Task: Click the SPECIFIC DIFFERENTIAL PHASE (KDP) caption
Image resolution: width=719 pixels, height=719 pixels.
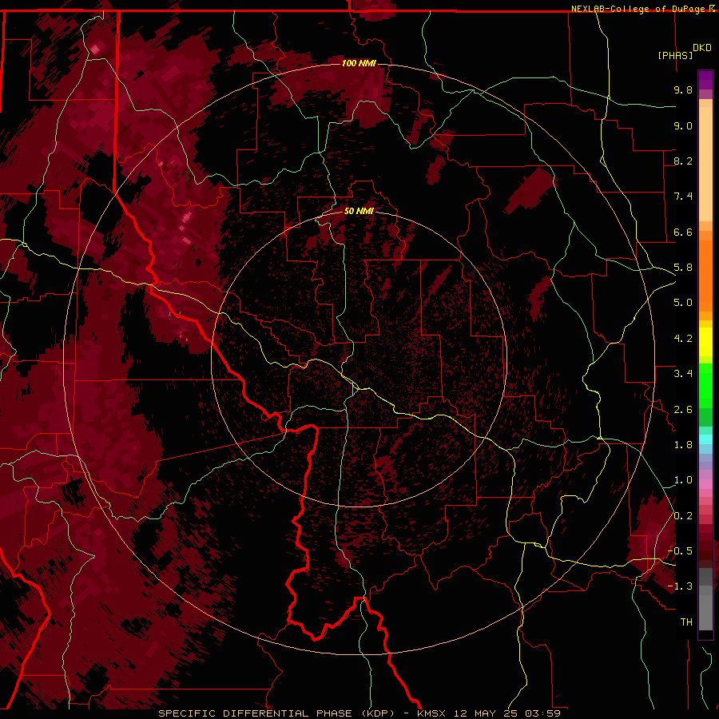Action: point(276,713)
